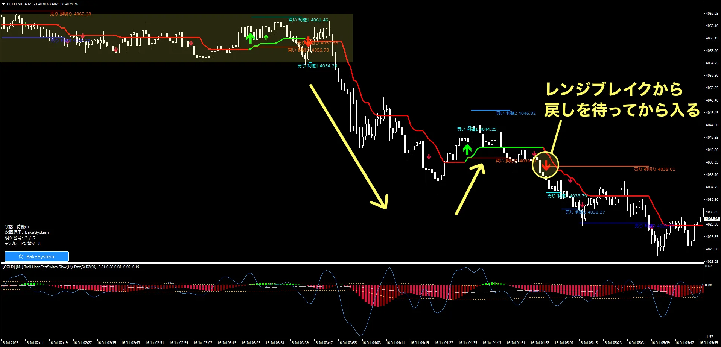Click the current price tag 4029.76
The width and height of the screenshot is (721, 347).
point(712,218)
